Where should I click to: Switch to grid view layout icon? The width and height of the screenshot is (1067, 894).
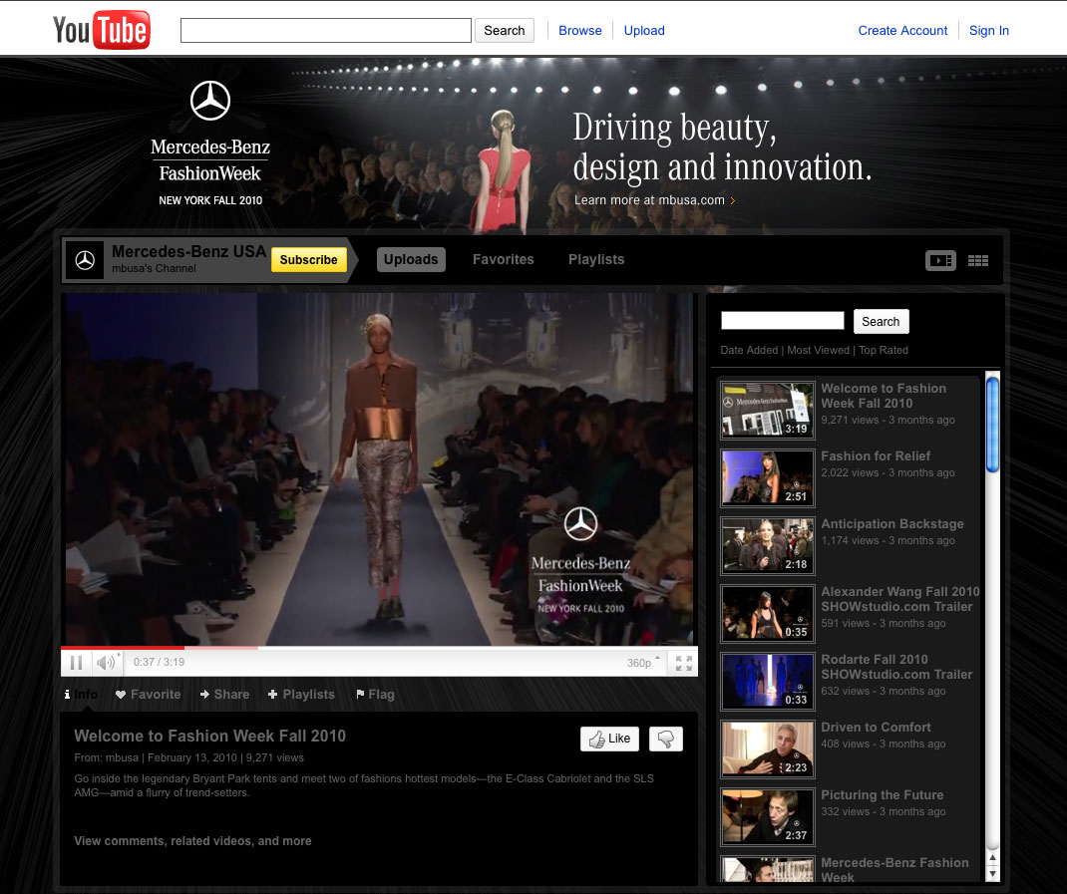[978, 260]
